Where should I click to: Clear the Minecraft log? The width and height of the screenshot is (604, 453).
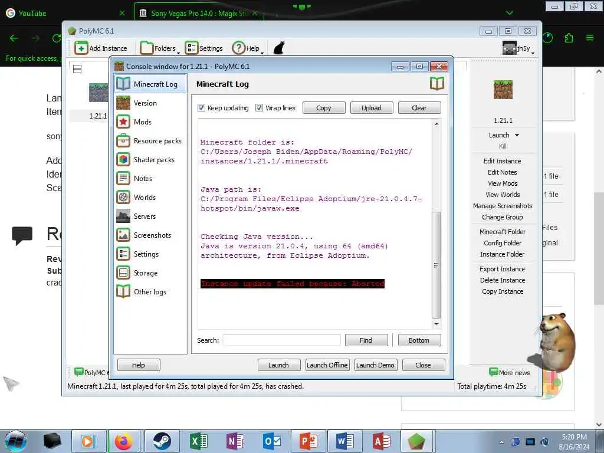pos(419,108)
